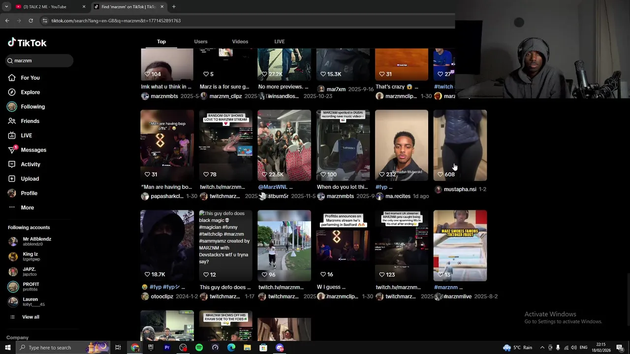Open the bus video with 22.5K likes
The height and width of the screenshot is (354, 630).
284,145
